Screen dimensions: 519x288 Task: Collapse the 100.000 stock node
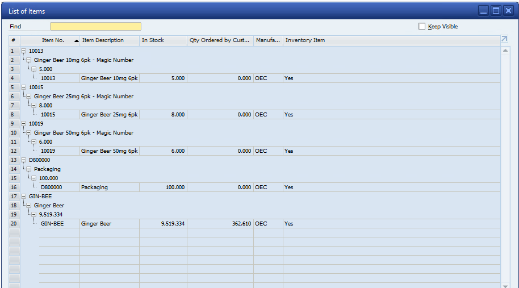(x=34, y=178)
